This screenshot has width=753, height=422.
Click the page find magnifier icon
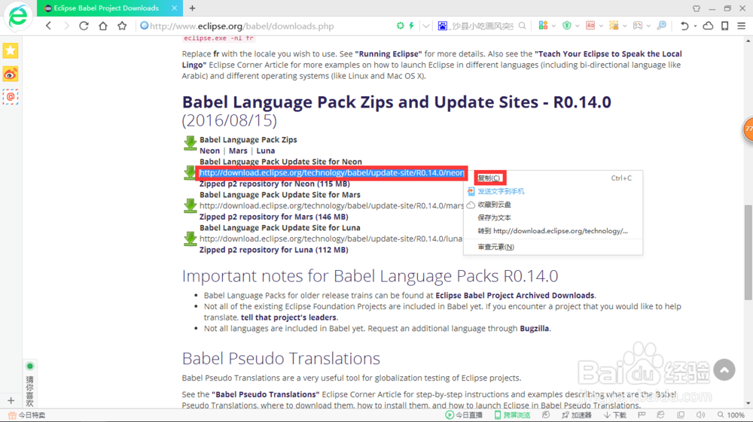coord(661,26)
